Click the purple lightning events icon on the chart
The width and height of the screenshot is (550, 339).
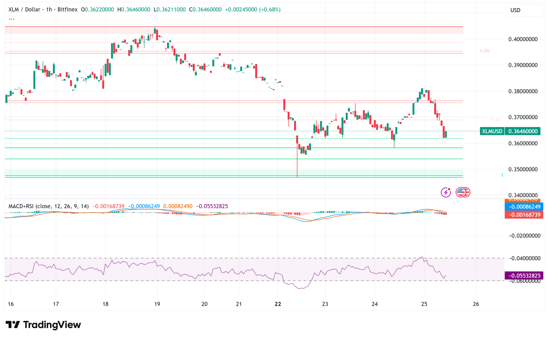pos(446,192)
